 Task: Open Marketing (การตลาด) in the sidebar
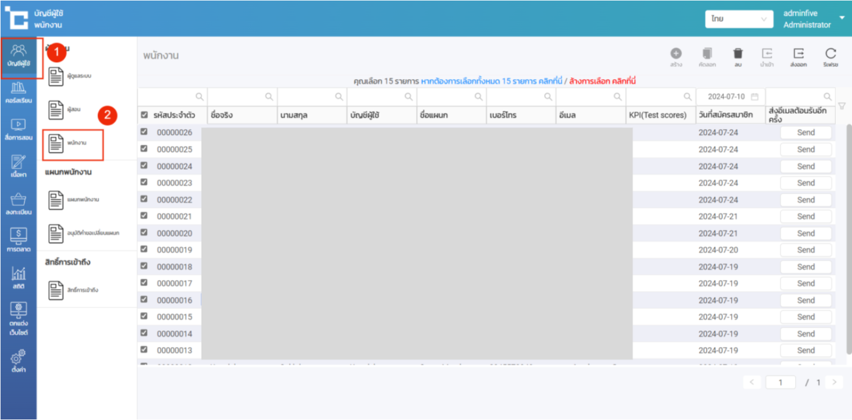(x=18, y=240)
